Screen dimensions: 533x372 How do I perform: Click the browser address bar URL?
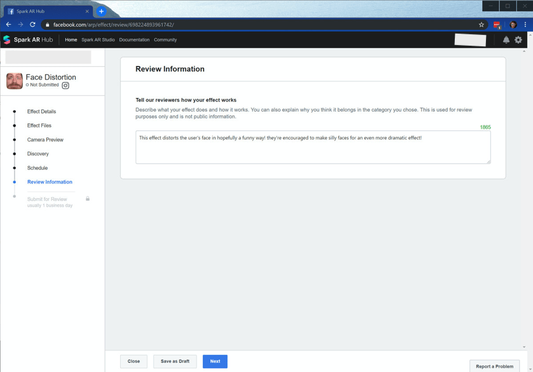pos(114,25)
